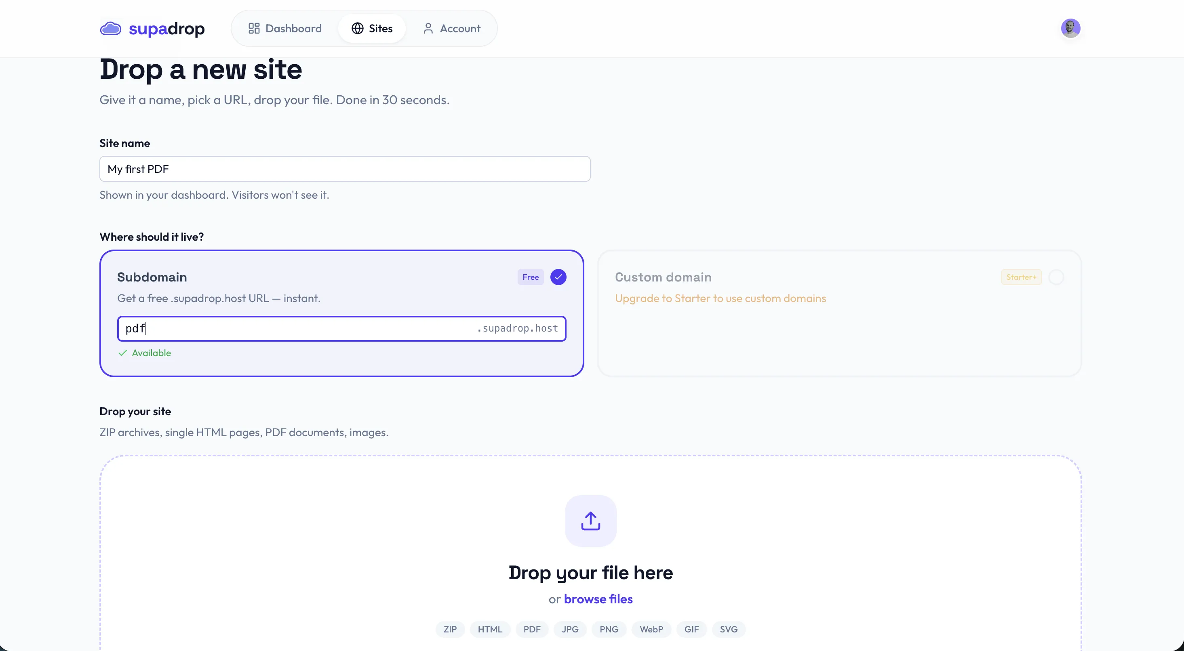Click the JPG file type chip
This screenshot has height=651, width=1184.
570,630
